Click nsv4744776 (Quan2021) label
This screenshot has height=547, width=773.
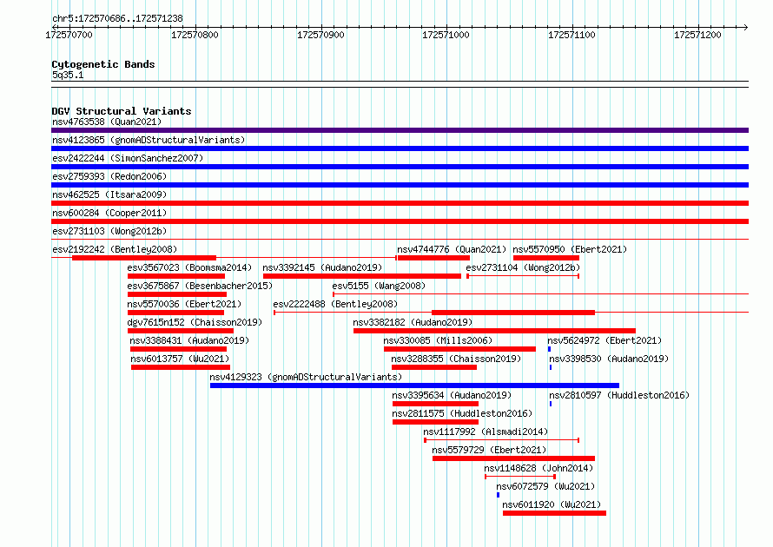point(452,249)
